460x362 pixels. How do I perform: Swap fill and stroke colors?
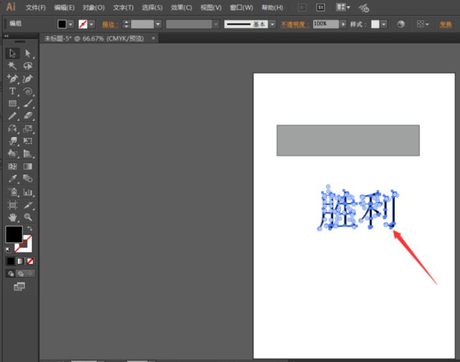click(30, 228)
